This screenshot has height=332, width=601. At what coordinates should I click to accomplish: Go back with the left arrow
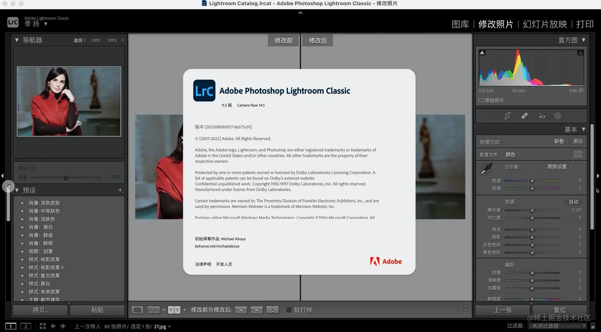[x=53, y=326]
